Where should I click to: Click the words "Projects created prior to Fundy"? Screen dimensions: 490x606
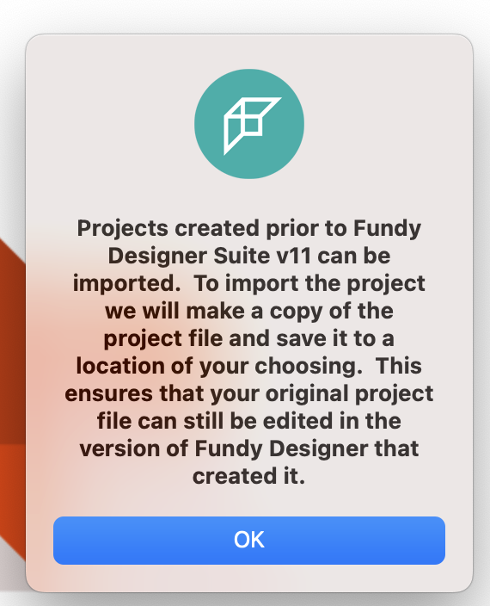tap(249, 228)
